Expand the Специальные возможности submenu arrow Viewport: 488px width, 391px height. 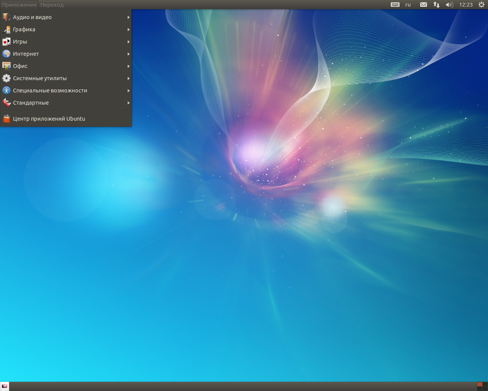128,90
